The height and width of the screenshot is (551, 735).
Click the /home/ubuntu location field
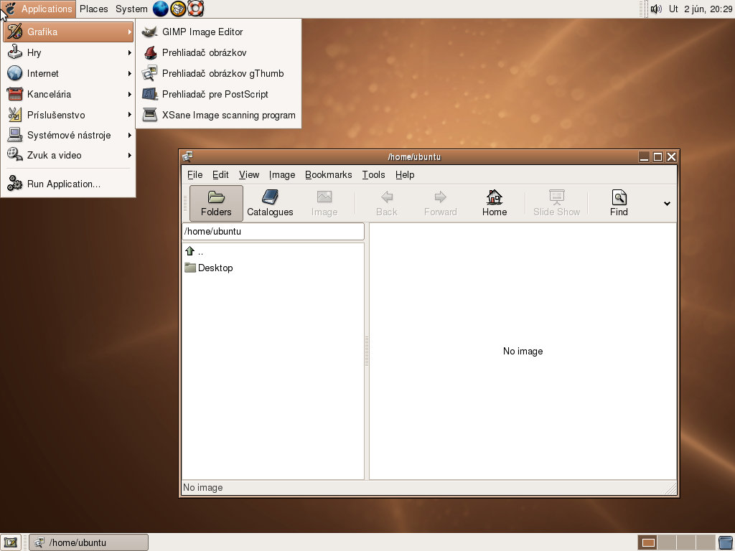click(x=273, y=232)
